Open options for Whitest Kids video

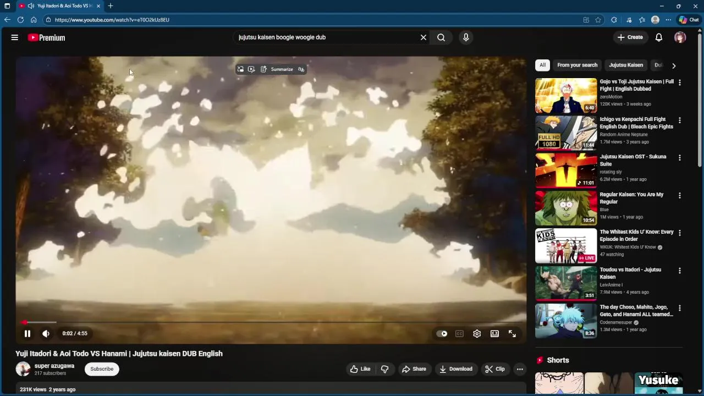(680, 233)
